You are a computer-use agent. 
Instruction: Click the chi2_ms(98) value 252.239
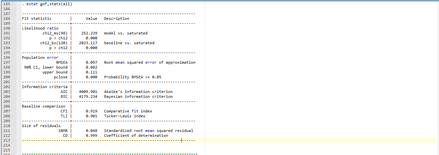tap(89, 33)
